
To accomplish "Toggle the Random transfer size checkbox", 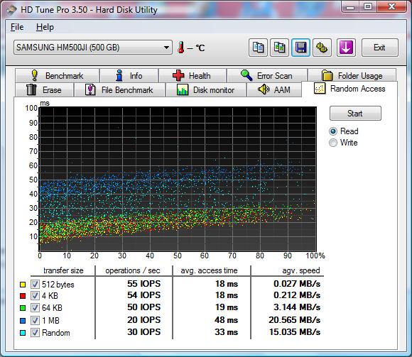I will (35, 333).
